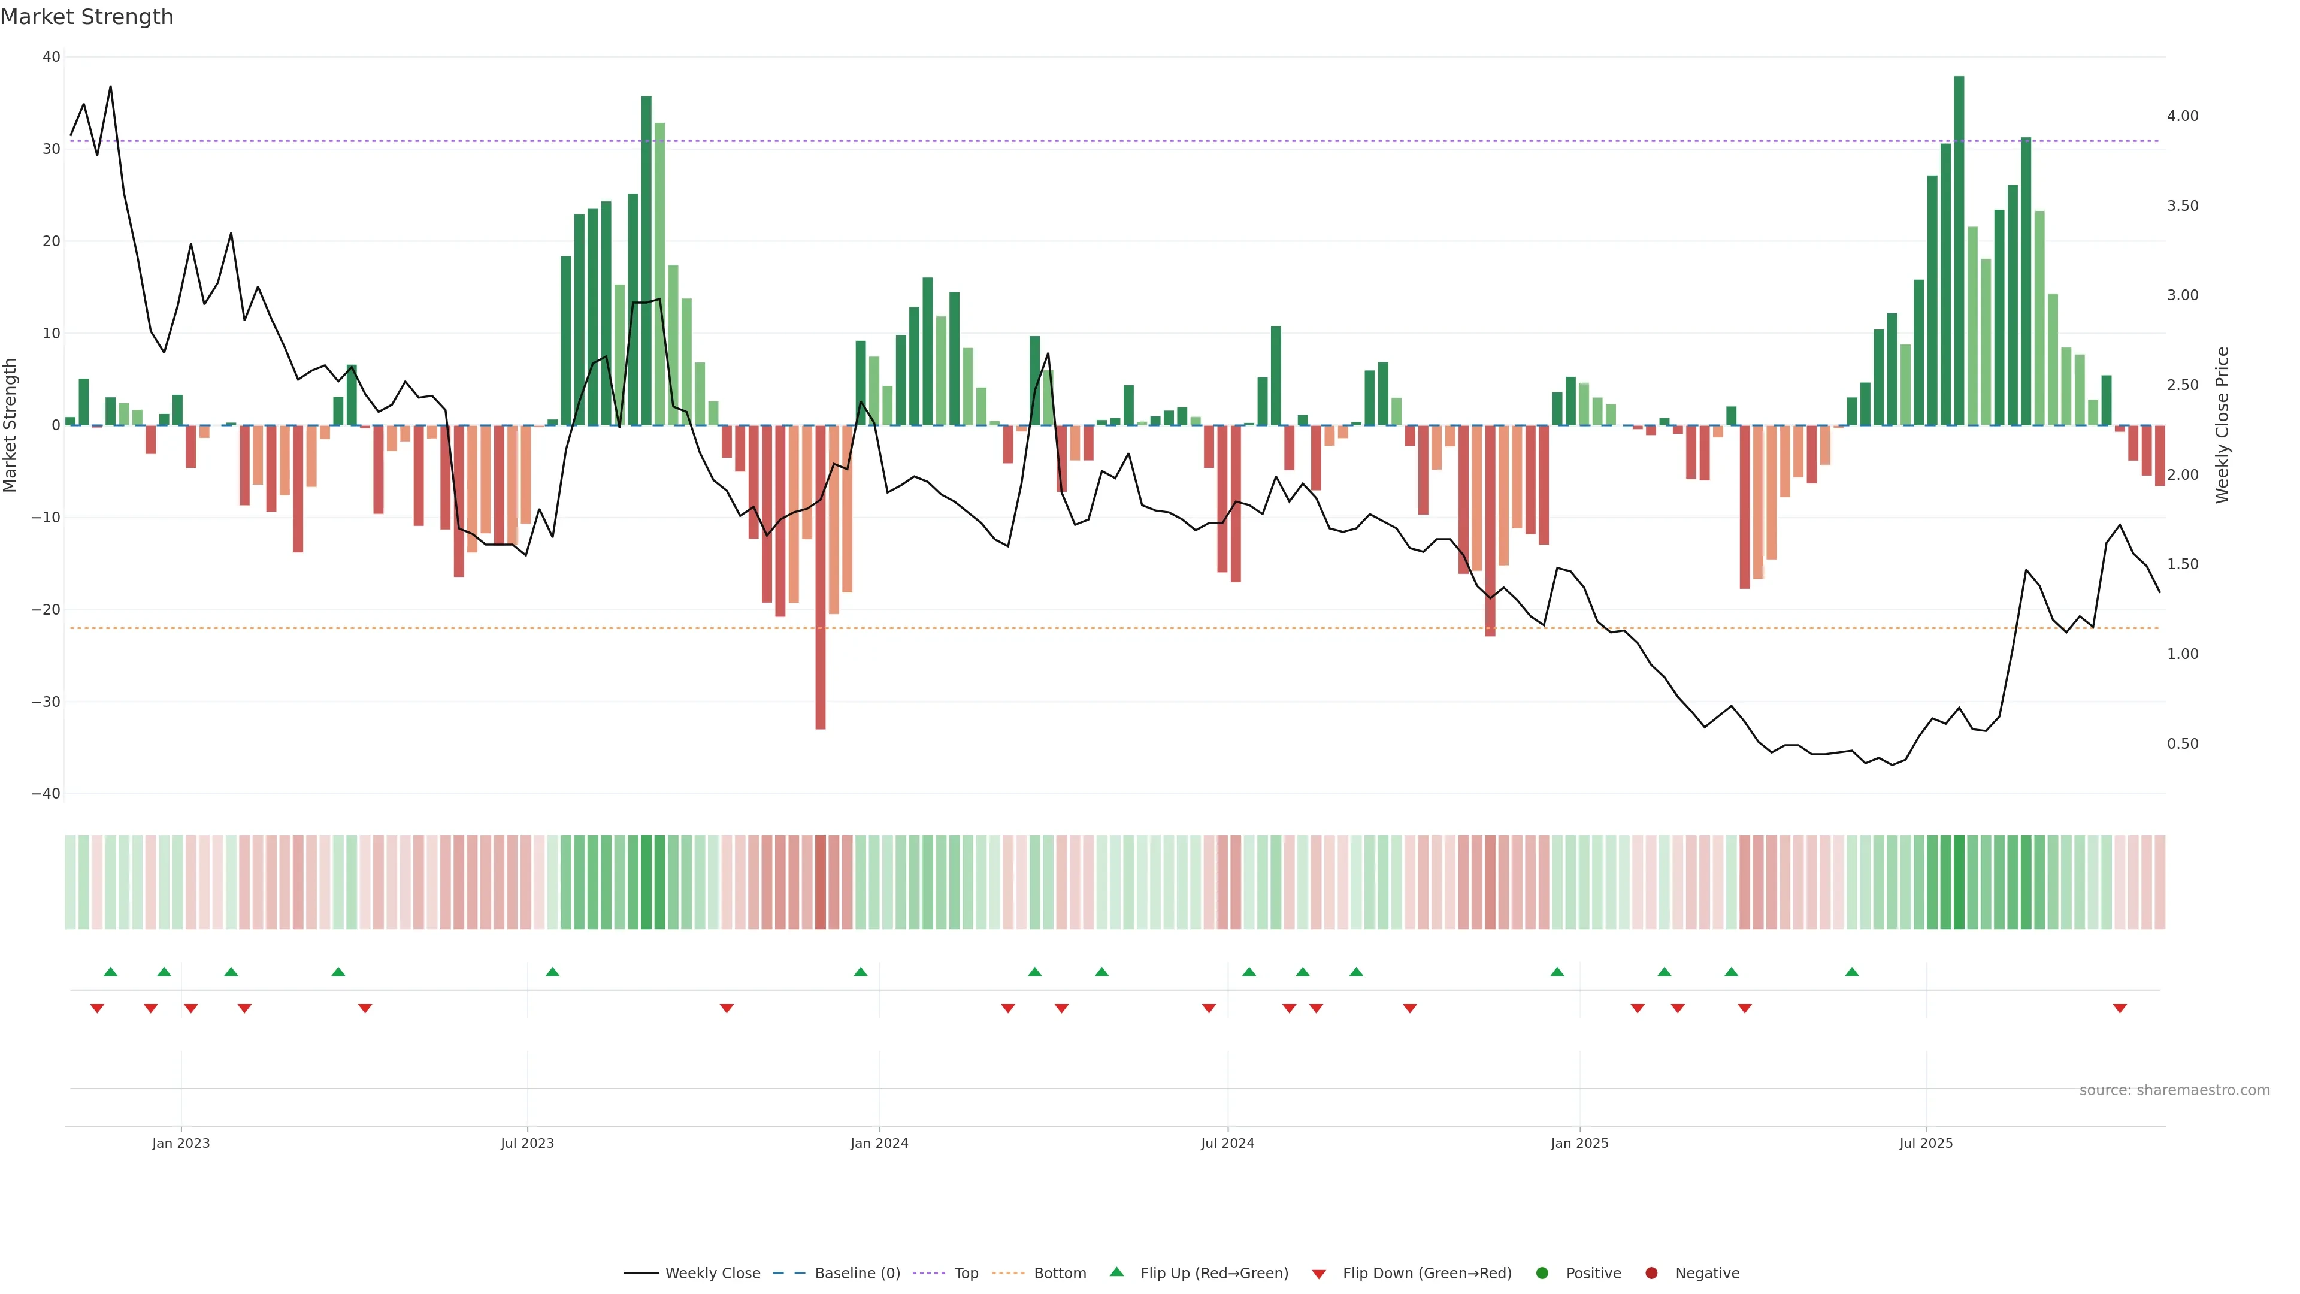Click the darkest green heatmap cell near Jul 2025

pos(1959,882)
